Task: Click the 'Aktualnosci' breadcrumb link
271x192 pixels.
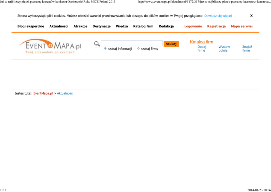Action: click(x=65, y=93)
